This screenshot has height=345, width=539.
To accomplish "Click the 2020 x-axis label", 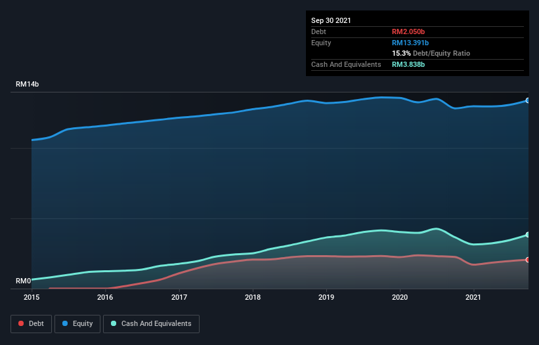I will pyautogui.click(x=400, y=297).
